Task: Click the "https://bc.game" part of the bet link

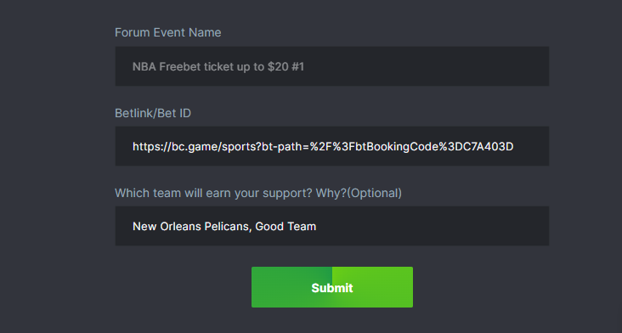Action: tap(174, 147)
